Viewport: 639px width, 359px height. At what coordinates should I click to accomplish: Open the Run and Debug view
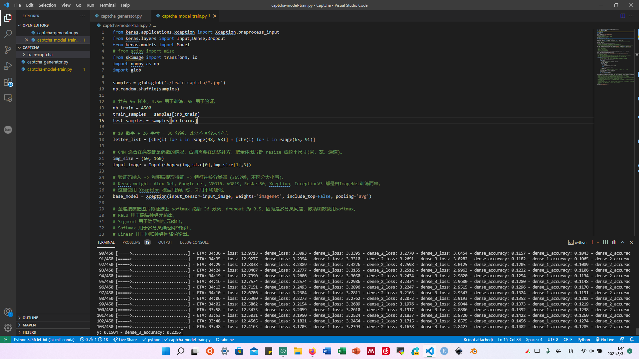point(8,66)
